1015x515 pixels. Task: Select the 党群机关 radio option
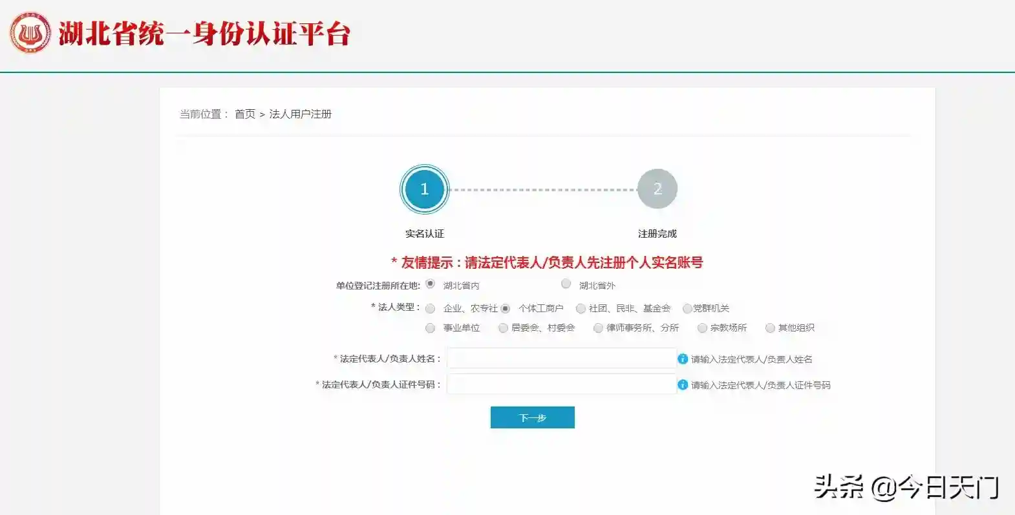687,309
